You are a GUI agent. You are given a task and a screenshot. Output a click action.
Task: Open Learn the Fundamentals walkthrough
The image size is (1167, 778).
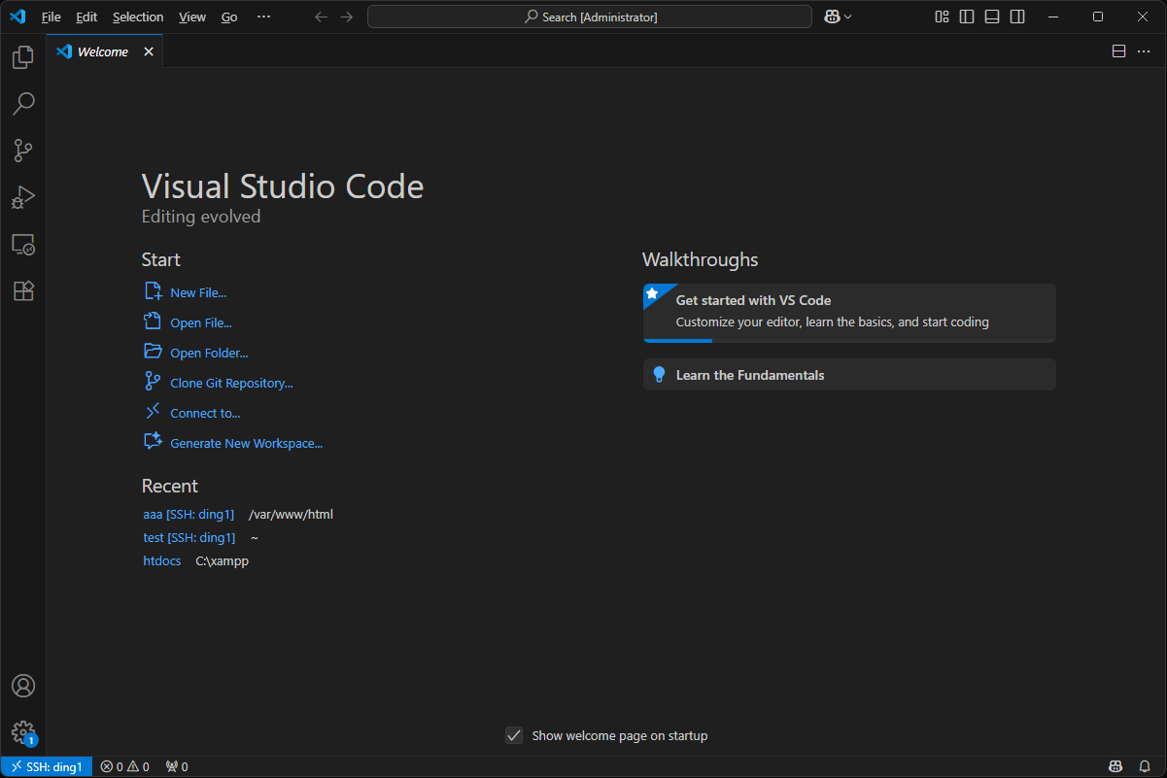[849, 375]
